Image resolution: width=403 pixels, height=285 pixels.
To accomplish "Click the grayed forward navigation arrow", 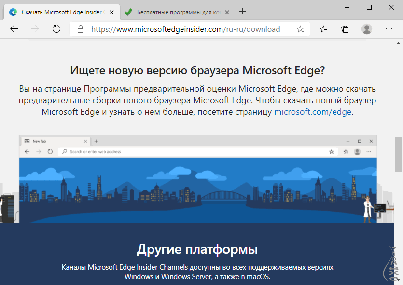I will coord(35,29).
